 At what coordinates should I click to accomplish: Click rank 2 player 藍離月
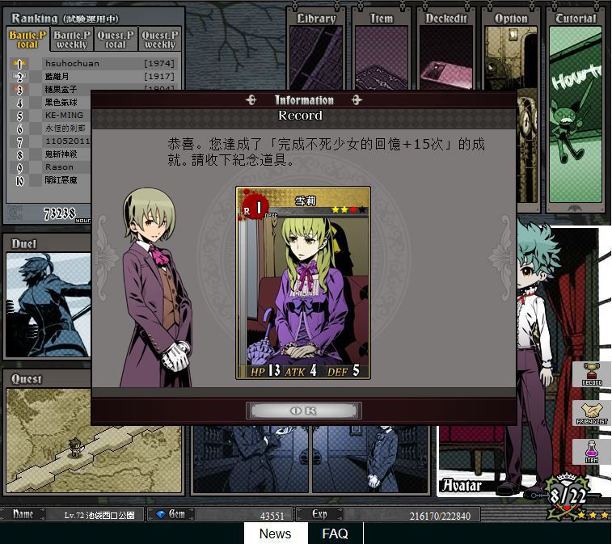[57, 77]
